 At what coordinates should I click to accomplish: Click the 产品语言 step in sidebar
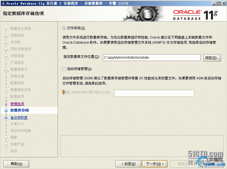click(17, 63)
